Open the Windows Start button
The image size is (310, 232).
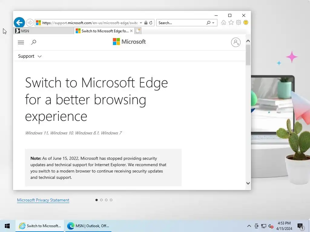click(7, 226)
